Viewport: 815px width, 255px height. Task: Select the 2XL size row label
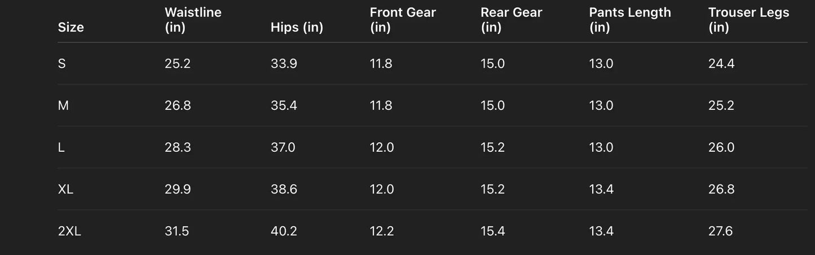tap(69, 231)
